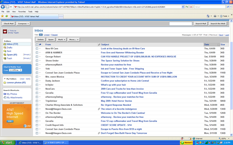Open the navigation history dropdown arrow
This screenshot has height=145, width=233.
[x=11, y=7]
